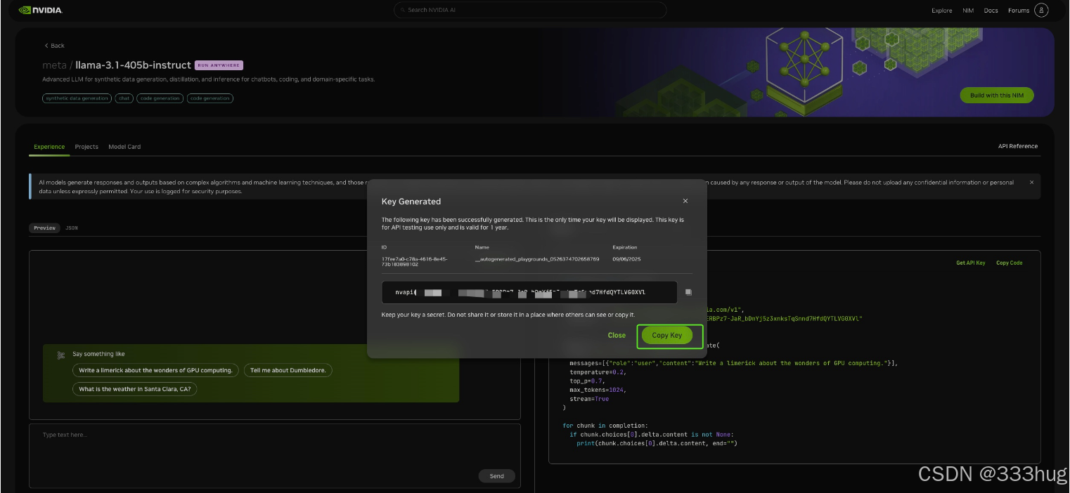Click 'max_tokens=1024' in the code sample
1070x493 pixels.
[597, 390]
